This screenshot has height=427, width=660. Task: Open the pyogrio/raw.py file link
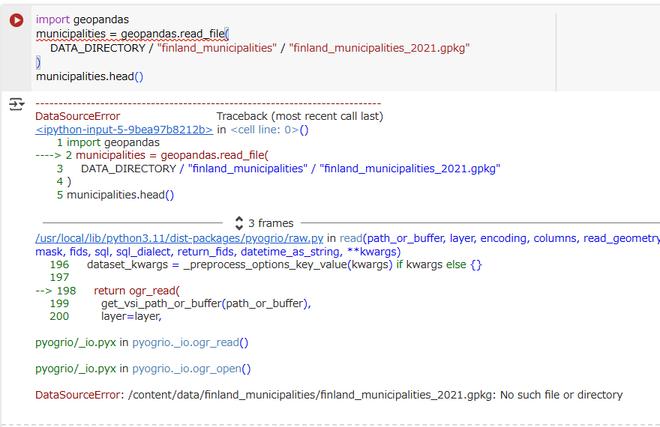click(x=179, y=238)
